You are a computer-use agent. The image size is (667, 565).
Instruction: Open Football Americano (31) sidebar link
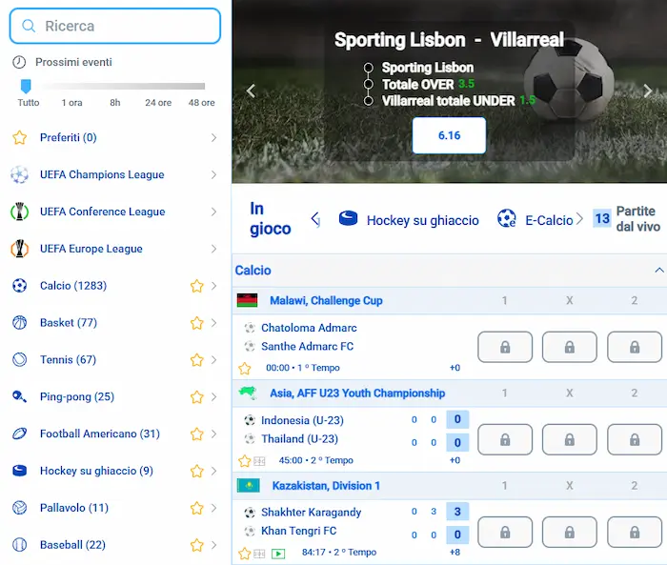99,434
